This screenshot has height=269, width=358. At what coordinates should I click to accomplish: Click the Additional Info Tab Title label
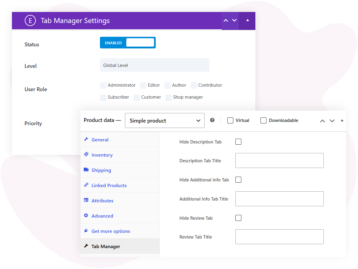coord(204,199)
